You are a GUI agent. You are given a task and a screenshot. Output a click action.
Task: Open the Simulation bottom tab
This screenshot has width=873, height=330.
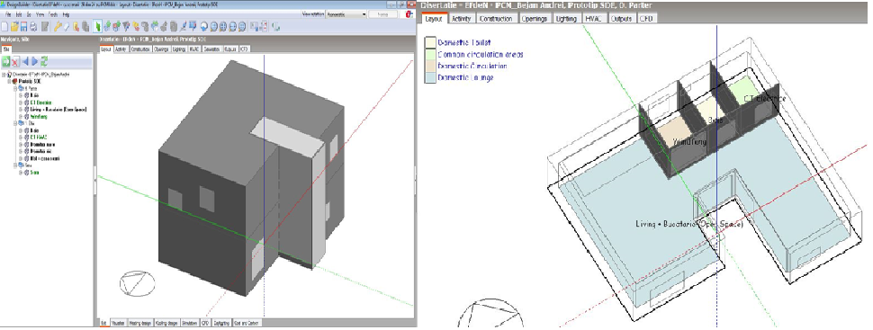[190, 323]
